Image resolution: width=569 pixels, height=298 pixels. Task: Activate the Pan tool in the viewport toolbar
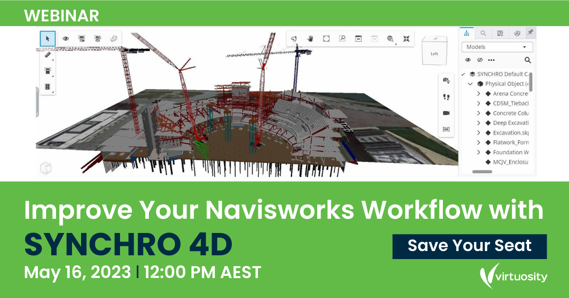pos(311,38)
